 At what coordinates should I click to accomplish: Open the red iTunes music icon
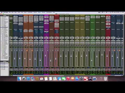point(68,79)
